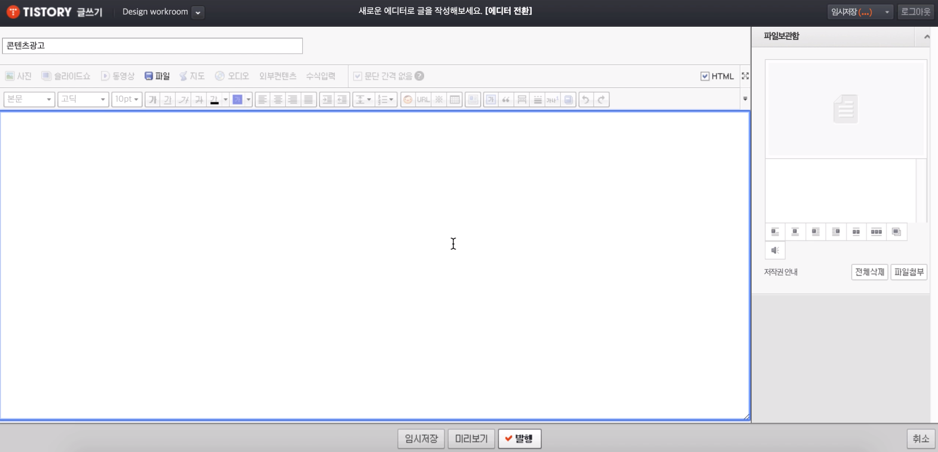Screen dimensions: 938x452
Task: Click the text highlight color swatch
Action: click(237, 99)
